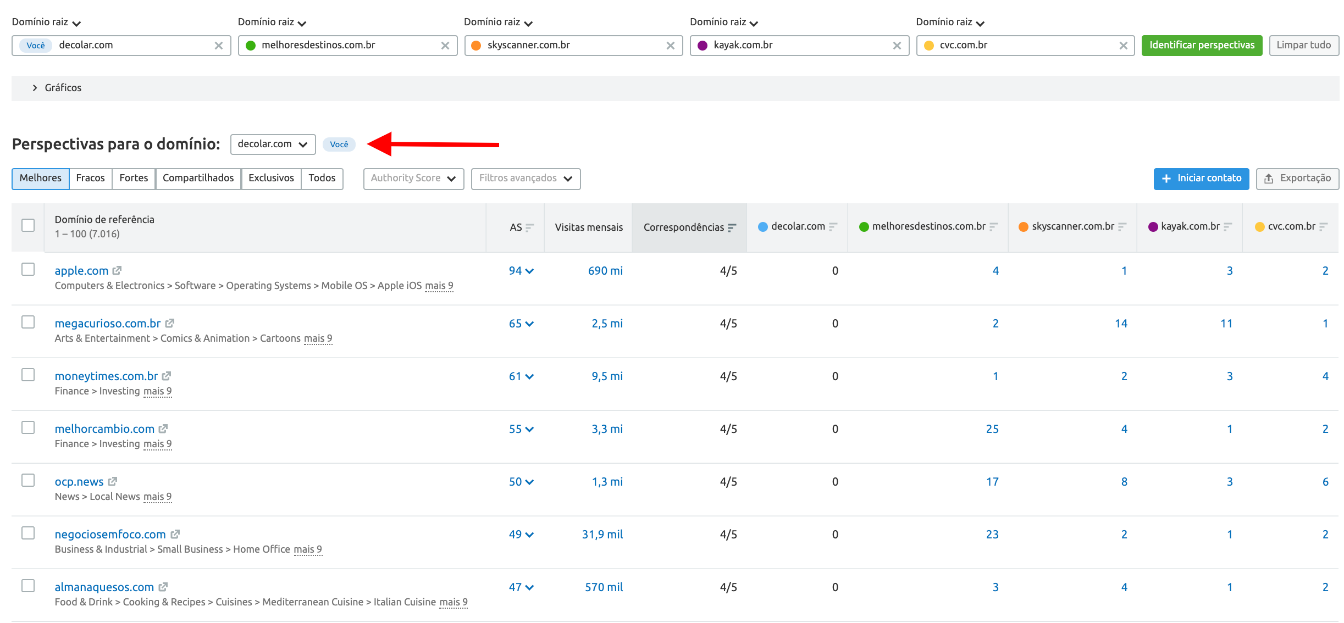
Task: Click Identificar perspectivas button
Action: 1202,46
